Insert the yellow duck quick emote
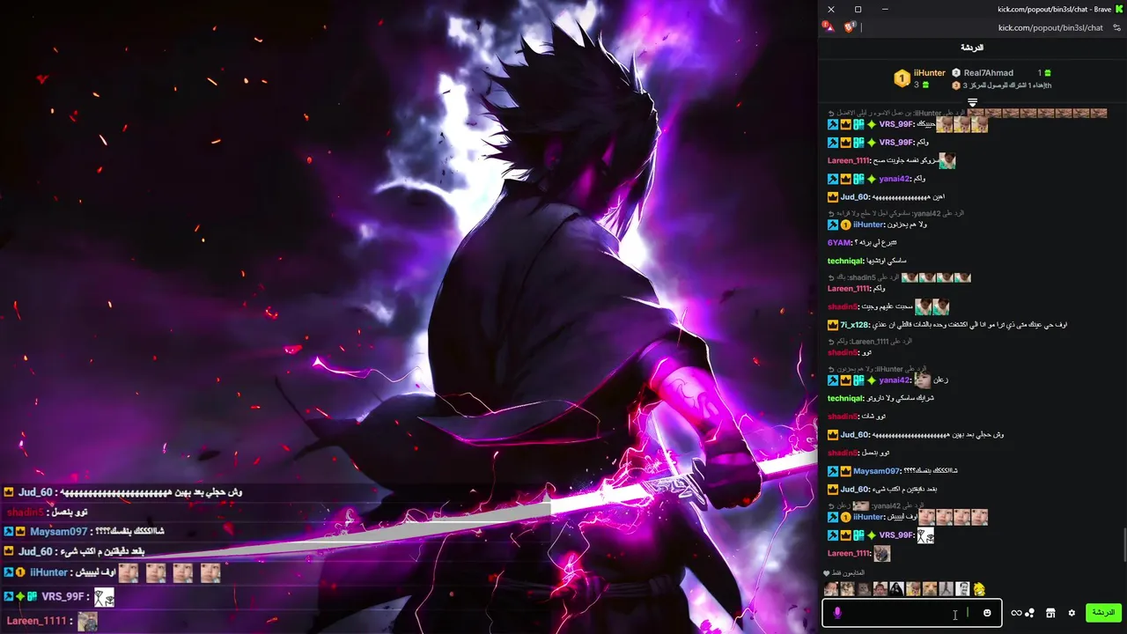 pyautogui.click(x=979, y=589)
